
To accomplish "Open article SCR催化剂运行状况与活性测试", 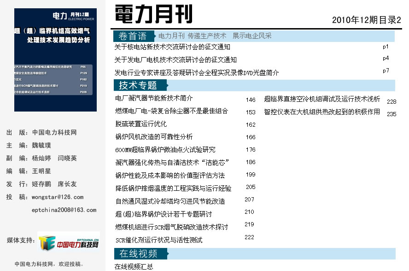I will click(x=159, y=240).
